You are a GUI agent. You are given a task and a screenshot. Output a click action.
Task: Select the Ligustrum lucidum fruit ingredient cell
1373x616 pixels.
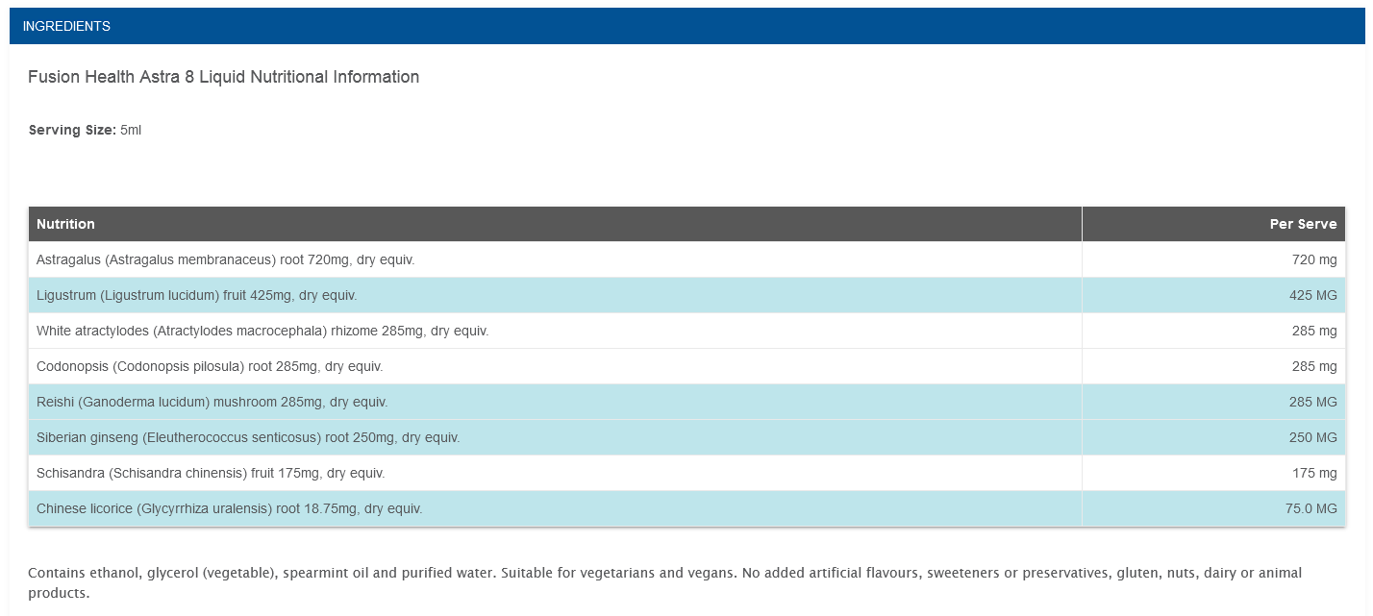(x=555, y=295)
